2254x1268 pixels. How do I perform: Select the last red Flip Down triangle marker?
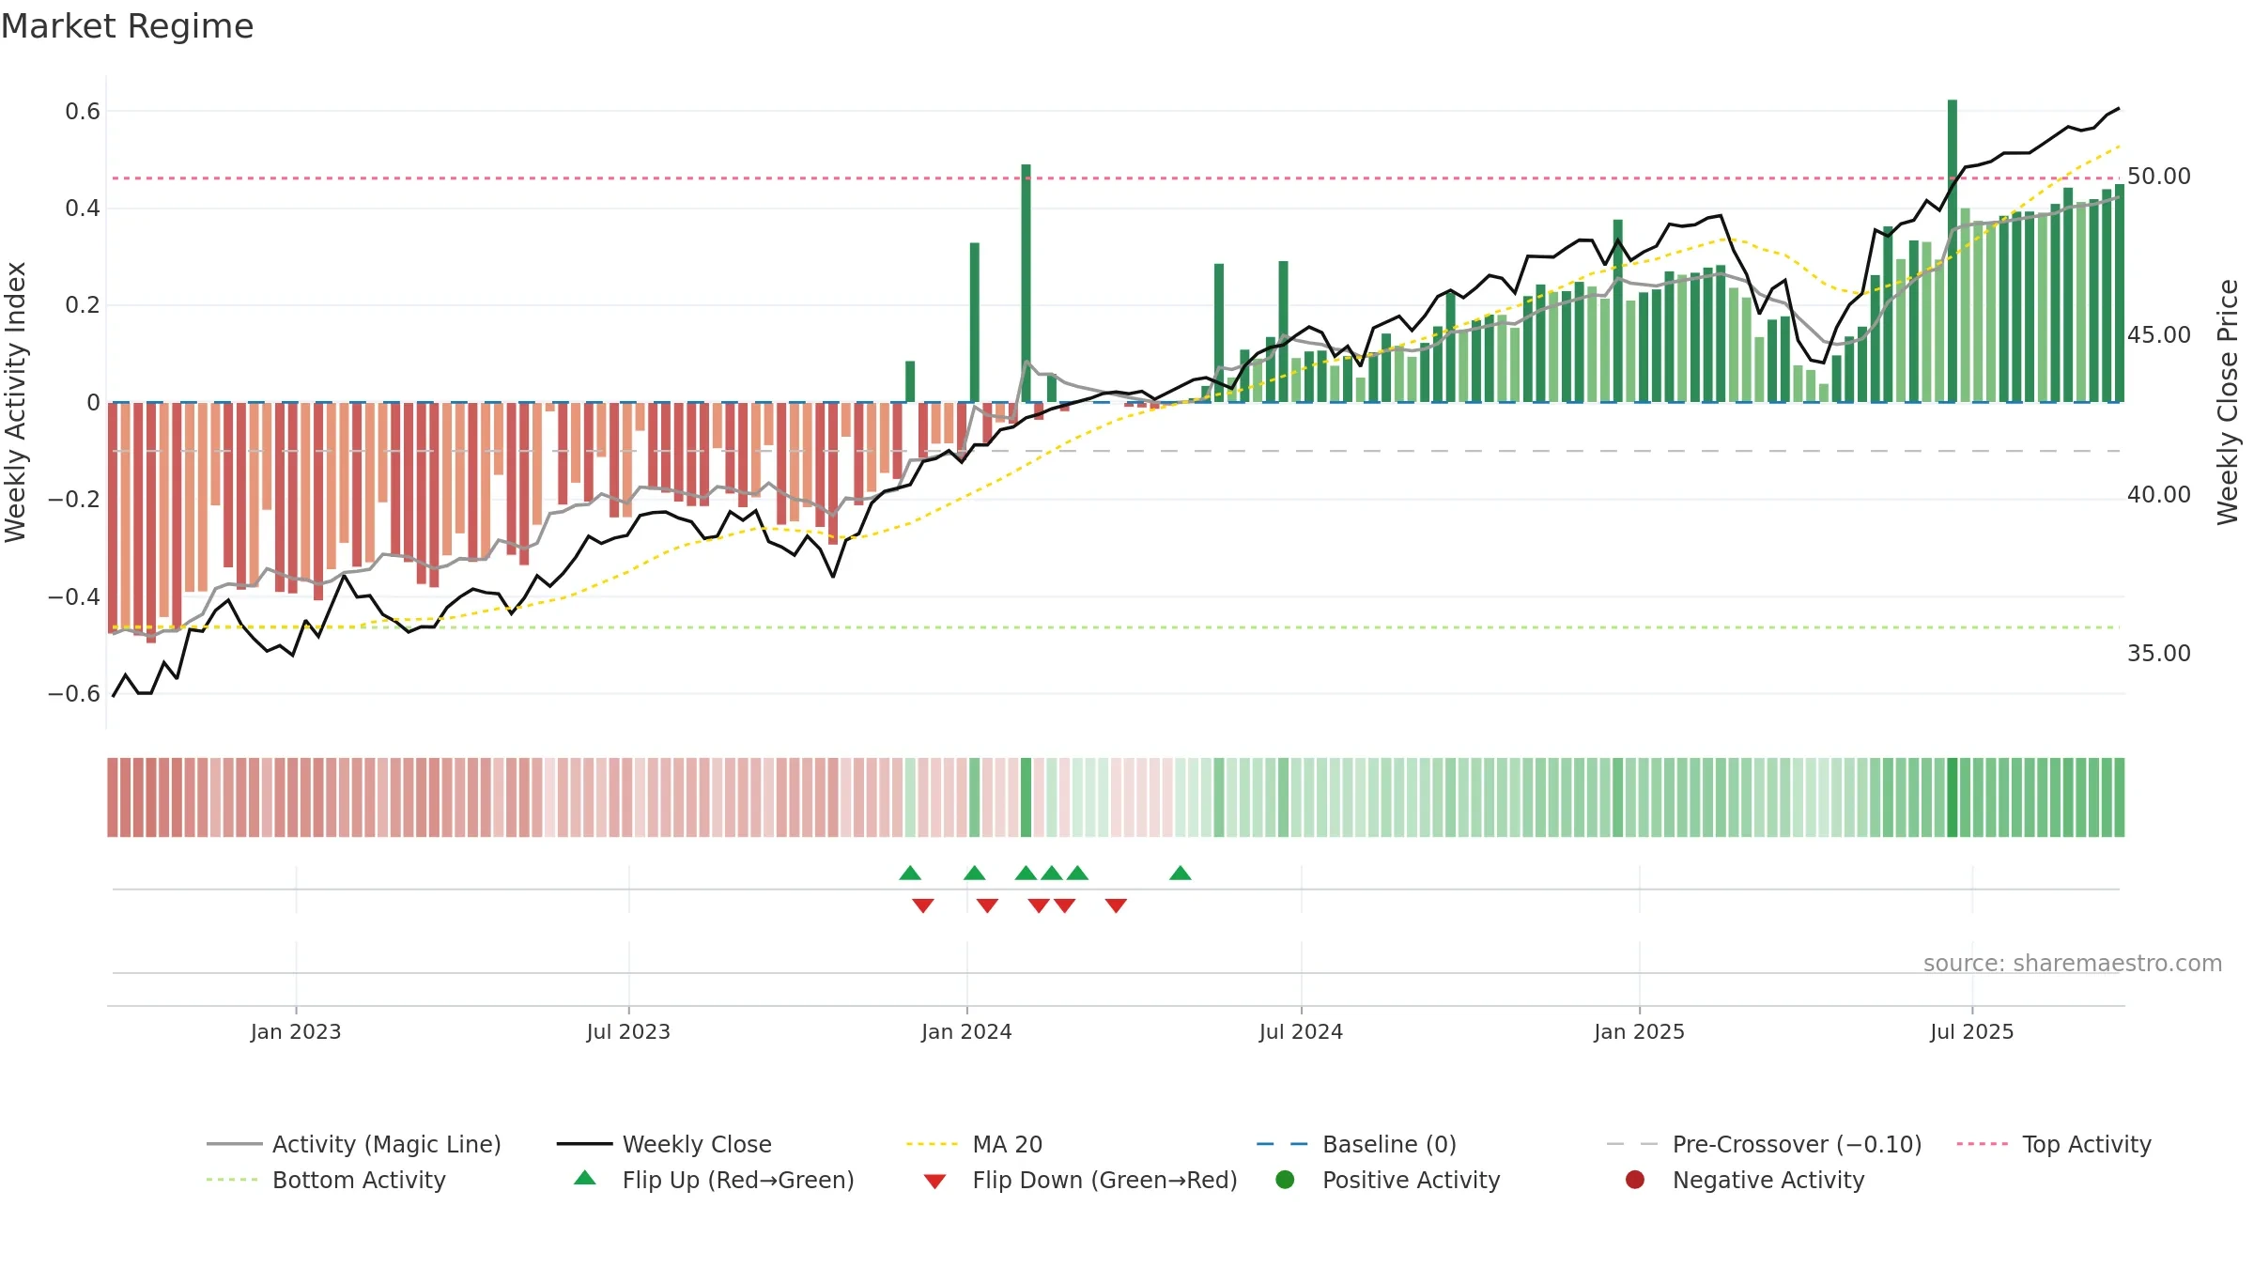click(1116, 905)
